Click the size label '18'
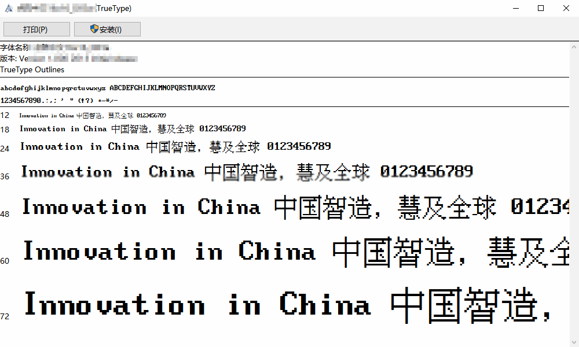This screenshot has height=347, width=579. (5, 130)
